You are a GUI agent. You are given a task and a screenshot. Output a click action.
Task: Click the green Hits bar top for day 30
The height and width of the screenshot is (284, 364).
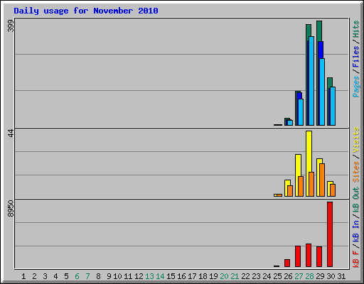(x=330, y=82)
